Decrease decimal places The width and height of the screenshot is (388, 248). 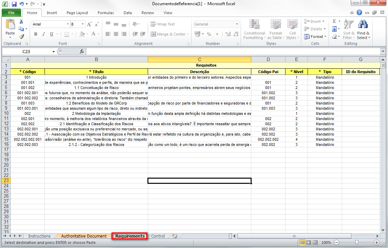click(x=236, y=34)
